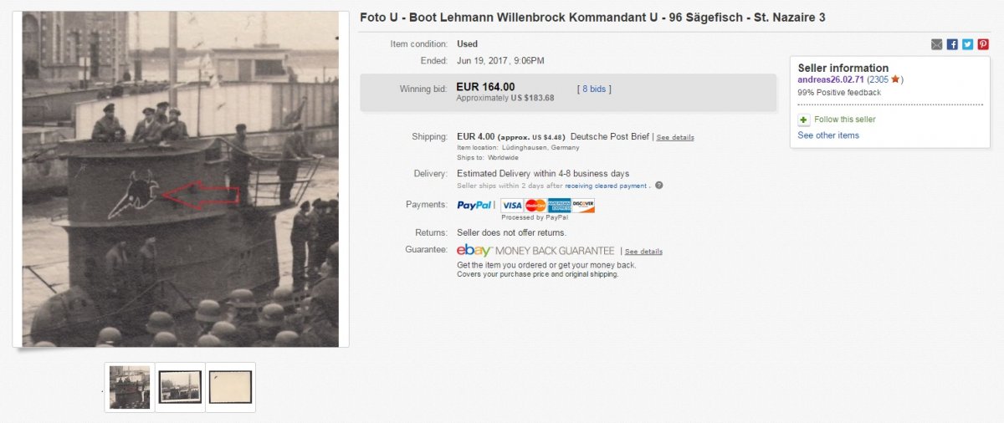View seller's 2305 feedback score
Image resolution: width=1004 pixels, height=423 pixels.
point(878,79)
